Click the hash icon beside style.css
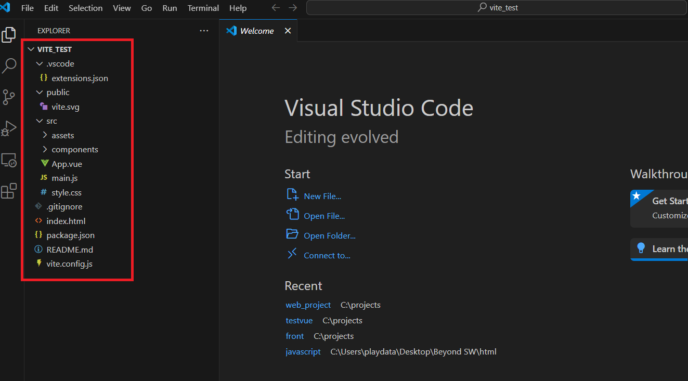 click(44, 192)
